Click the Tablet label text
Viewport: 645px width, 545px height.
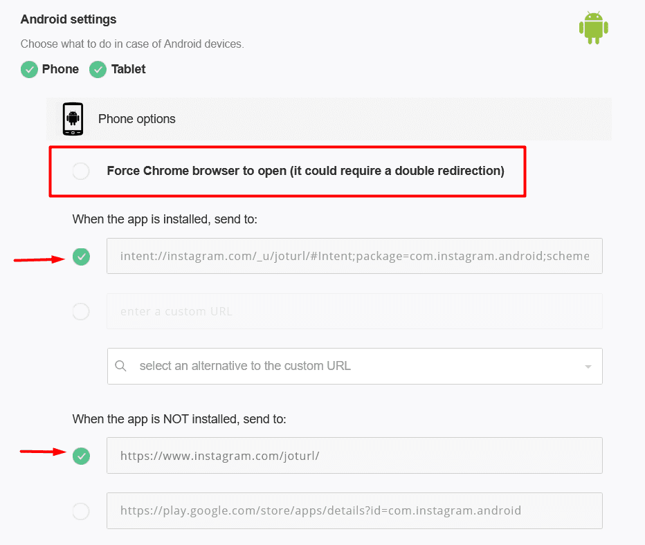(x=128, y=69)
